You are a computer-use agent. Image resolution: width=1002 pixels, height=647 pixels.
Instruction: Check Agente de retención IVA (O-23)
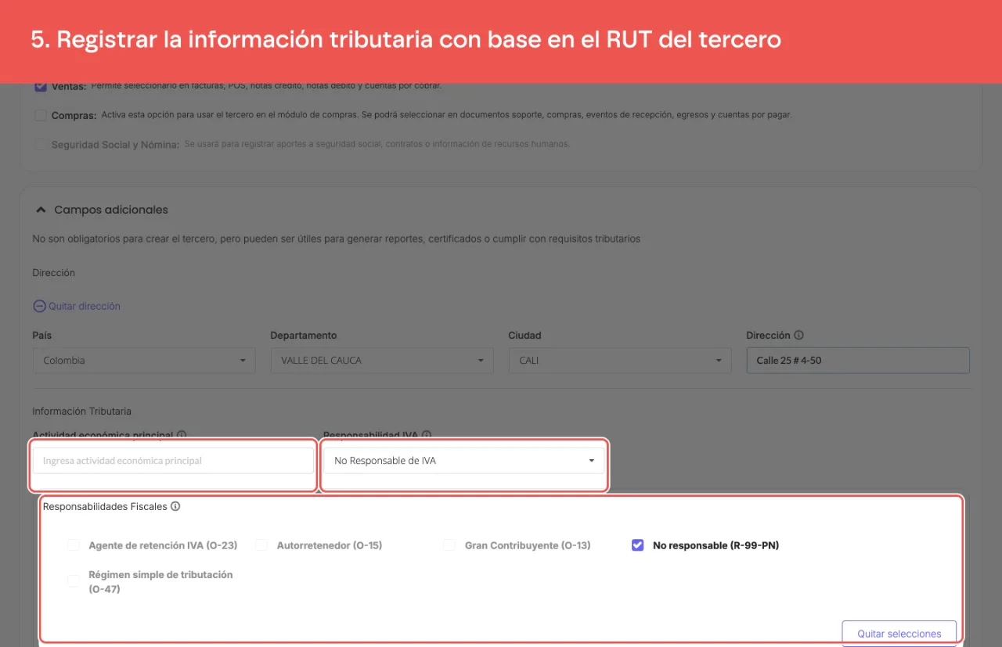[74, 545]
